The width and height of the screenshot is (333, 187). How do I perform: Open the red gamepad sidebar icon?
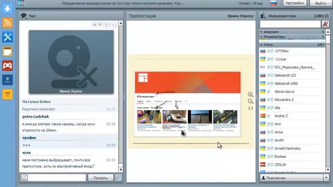(x=7, y=65)
